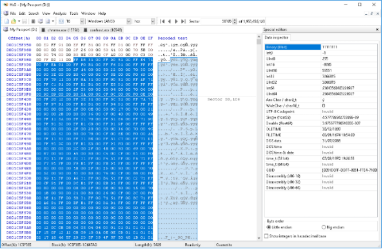This screenshot has width=383, height=249.
Task: Select UTF-8 Codepoint row
Action: 321,111
